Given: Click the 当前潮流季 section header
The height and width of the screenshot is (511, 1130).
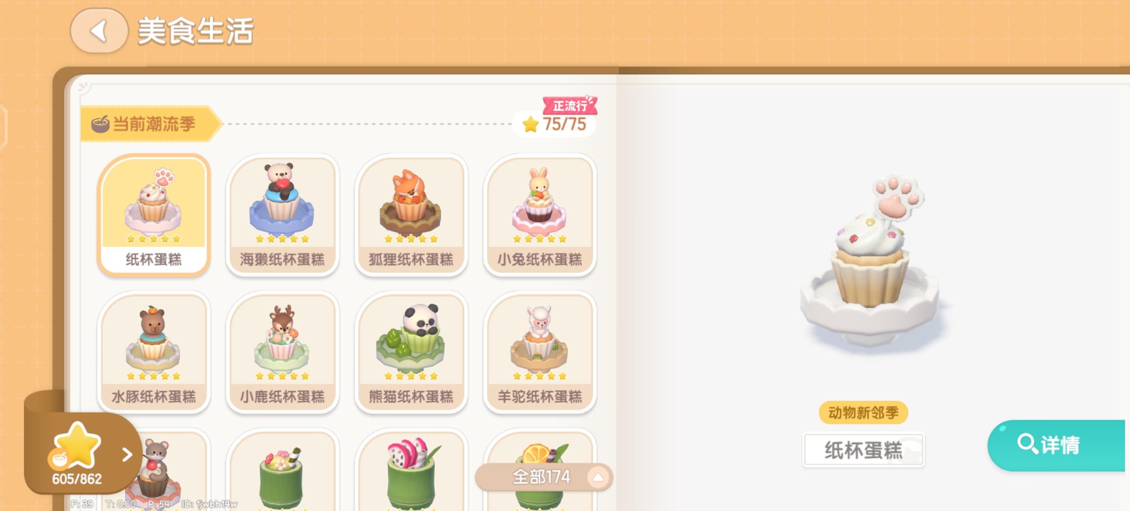Looking at the screenshot, I should (151, 124).
